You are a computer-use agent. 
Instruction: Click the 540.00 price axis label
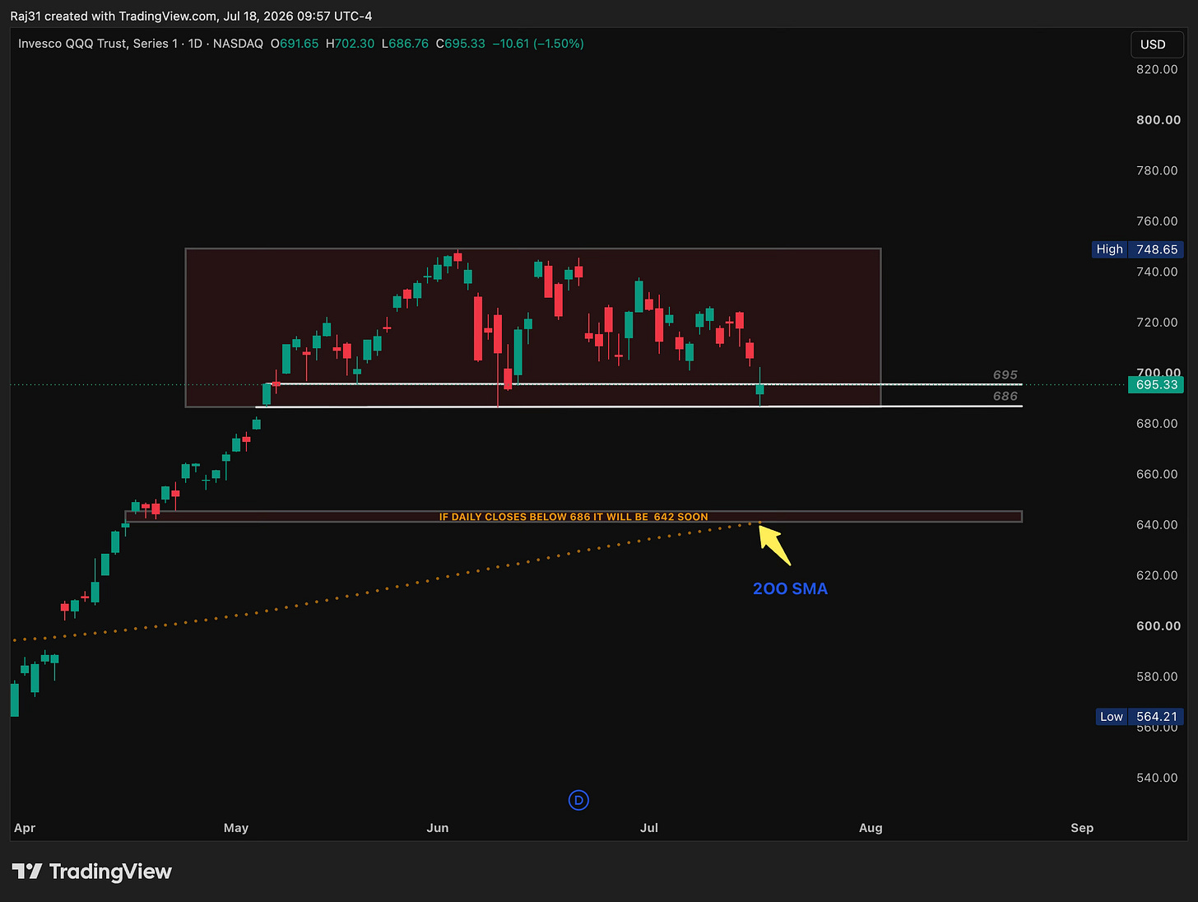pyautogui.click(x=1158, y=778)
